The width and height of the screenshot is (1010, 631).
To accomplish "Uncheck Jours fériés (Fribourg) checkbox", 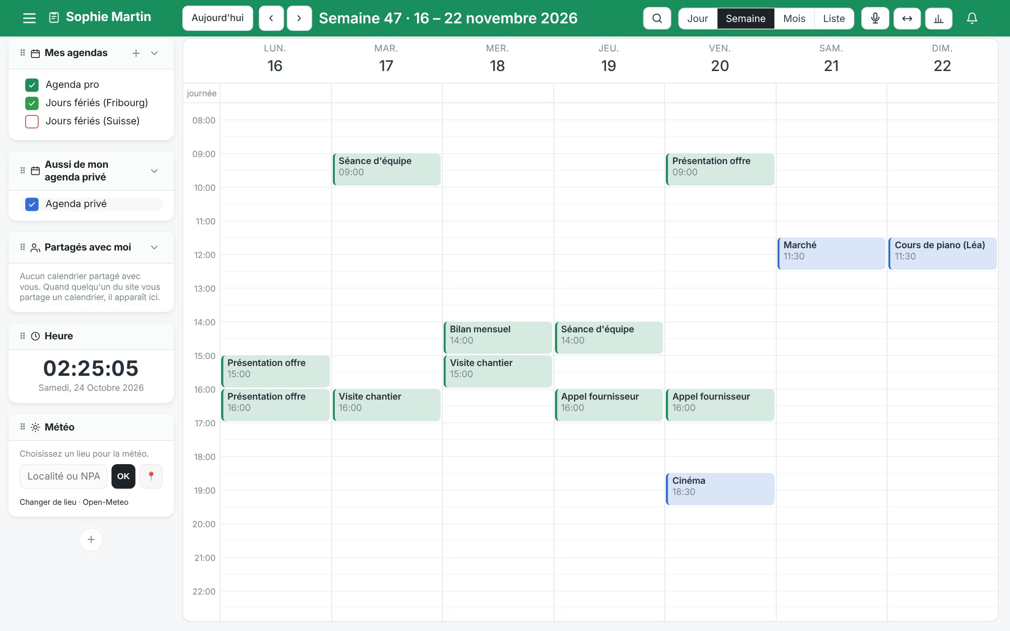I will coord(32,103).
